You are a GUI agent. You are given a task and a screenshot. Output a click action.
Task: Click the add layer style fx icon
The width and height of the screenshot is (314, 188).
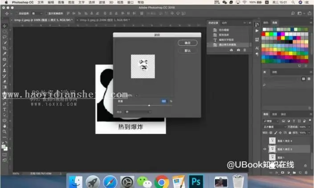[277, 172]
